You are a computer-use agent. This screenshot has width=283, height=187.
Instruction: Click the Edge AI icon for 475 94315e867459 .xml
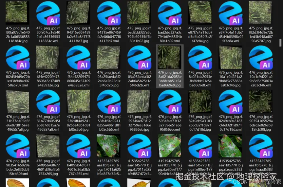click(109, 13)
